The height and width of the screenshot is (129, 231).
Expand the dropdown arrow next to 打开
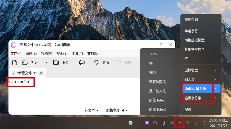pos(46,62)
